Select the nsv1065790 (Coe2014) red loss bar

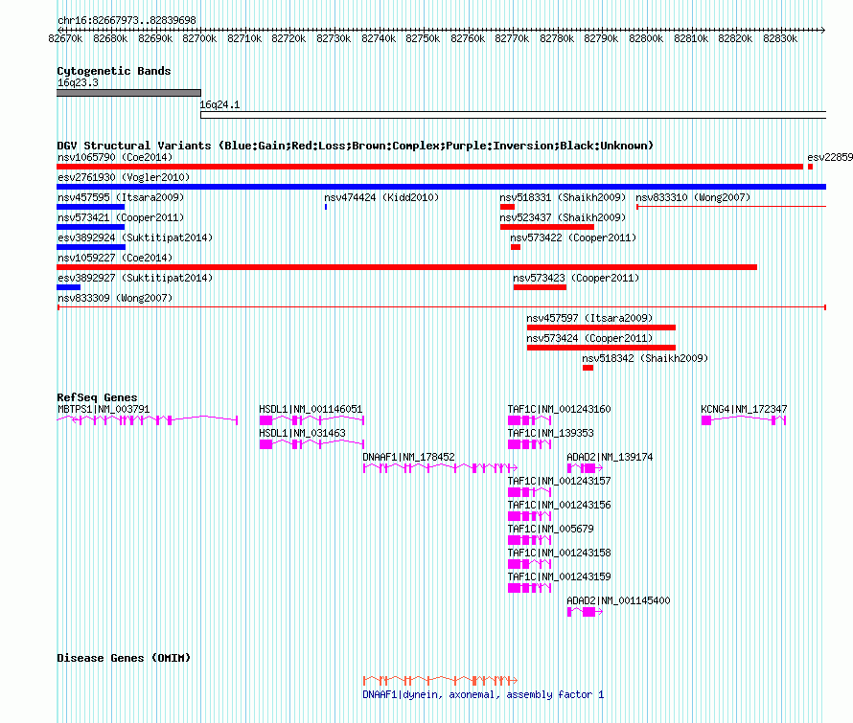pyautogui.click(x=429, y=167)
